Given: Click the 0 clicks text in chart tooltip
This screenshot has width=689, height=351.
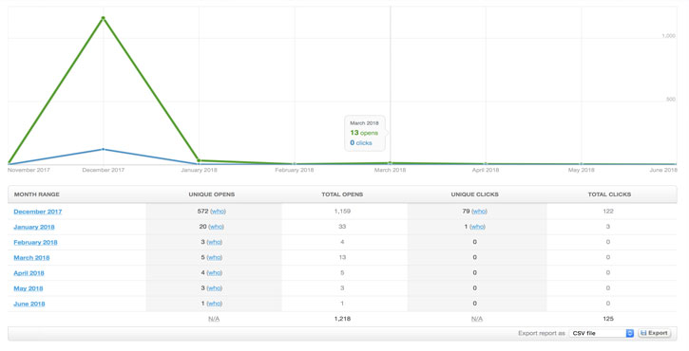Looking at the screenshot, I should tap(361, 143).
